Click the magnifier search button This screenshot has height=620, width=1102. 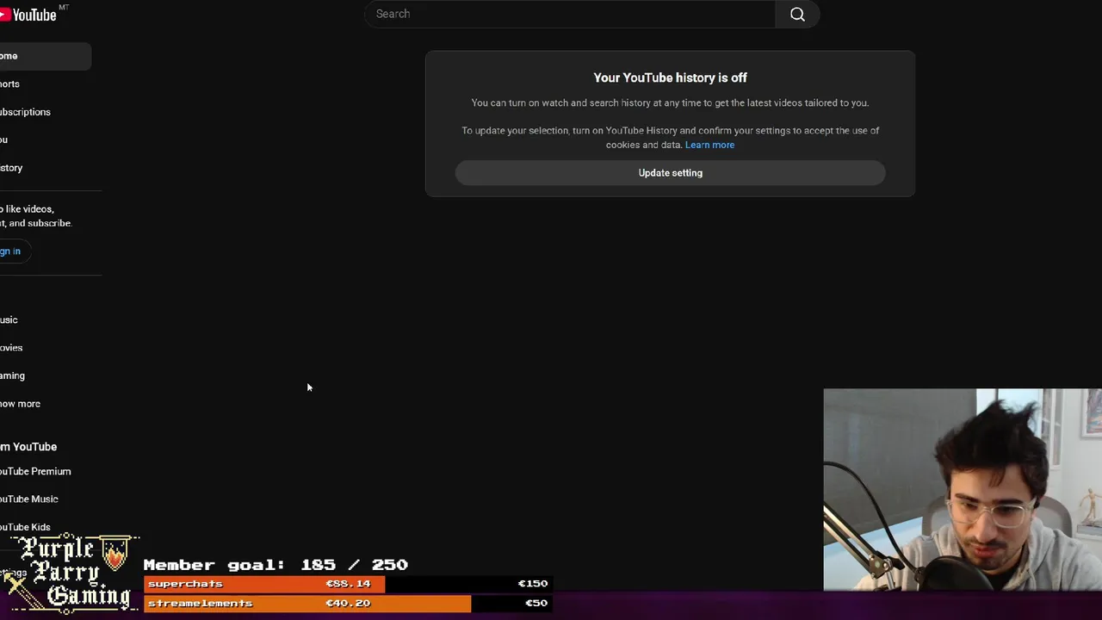tap(797, 14)
